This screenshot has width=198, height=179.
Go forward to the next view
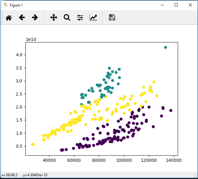[x=35, y=18]
